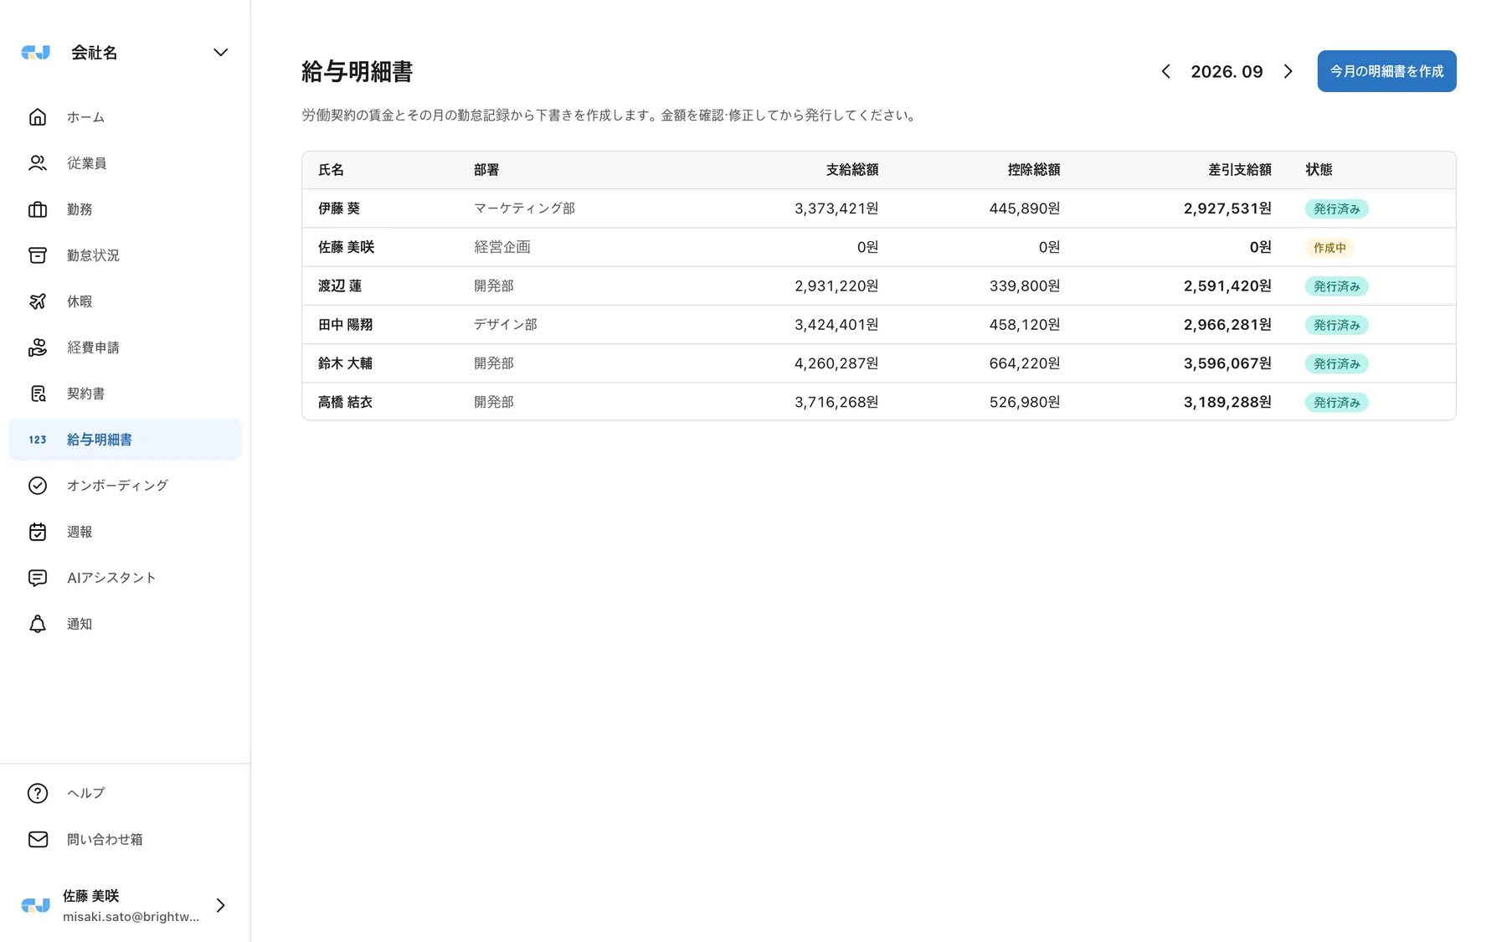Click the 今月の明細書を作成 button
The height and width of the screenshot is (942, 1507).
point(1386,71)
